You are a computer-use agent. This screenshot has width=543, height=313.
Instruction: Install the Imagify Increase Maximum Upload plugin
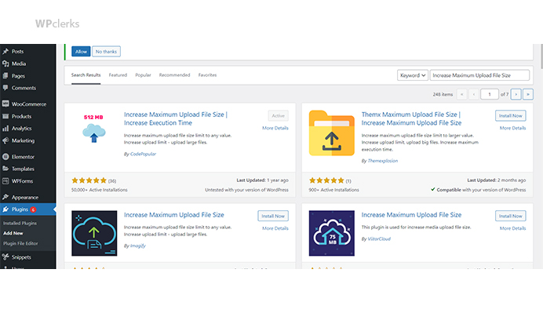tap(273, 216)
